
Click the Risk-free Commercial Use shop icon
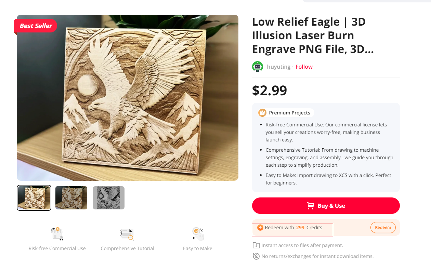click(57, 234)
